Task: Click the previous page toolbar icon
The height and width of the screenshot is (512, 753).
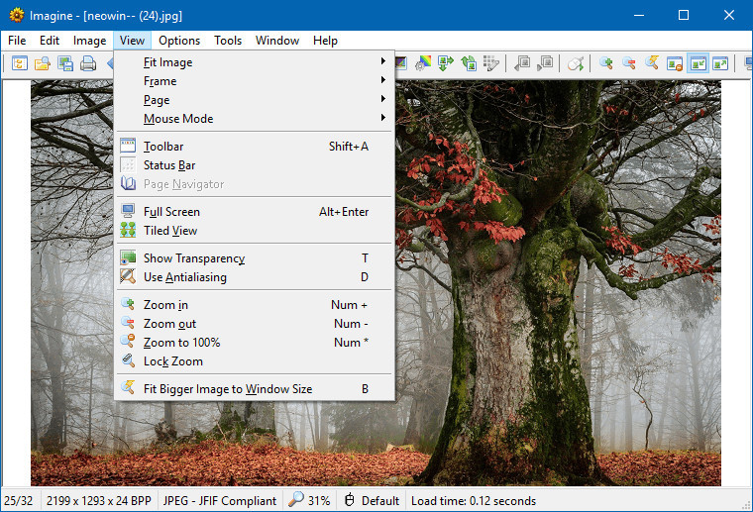Action: [x=522, y=63]
